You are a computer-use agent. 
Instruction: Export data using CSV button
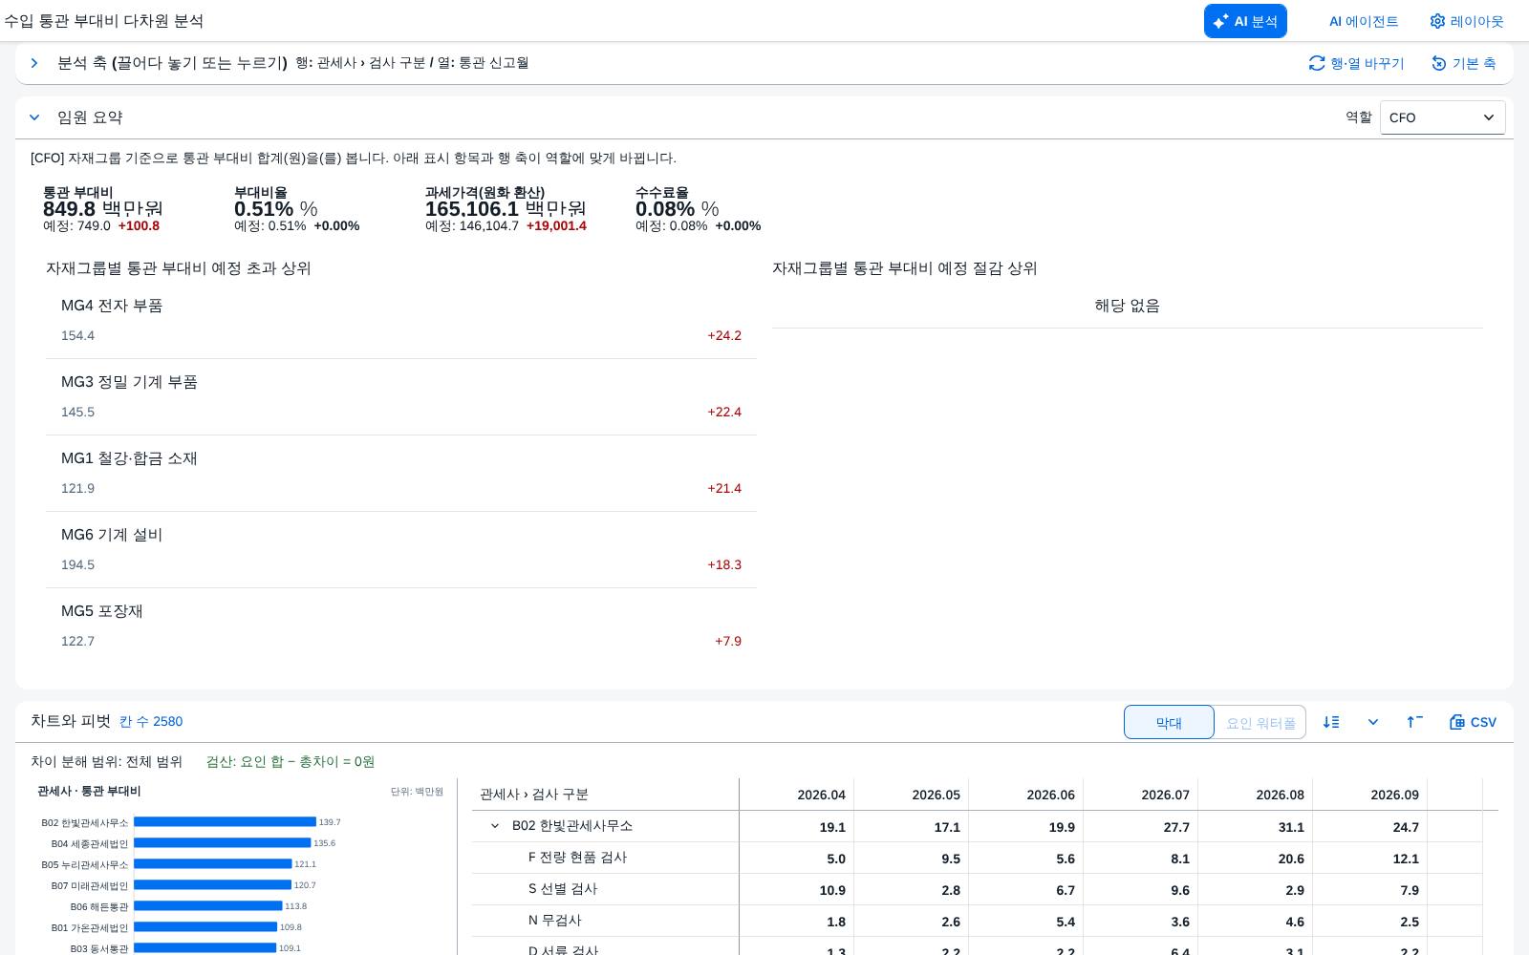coord(1474,722)
